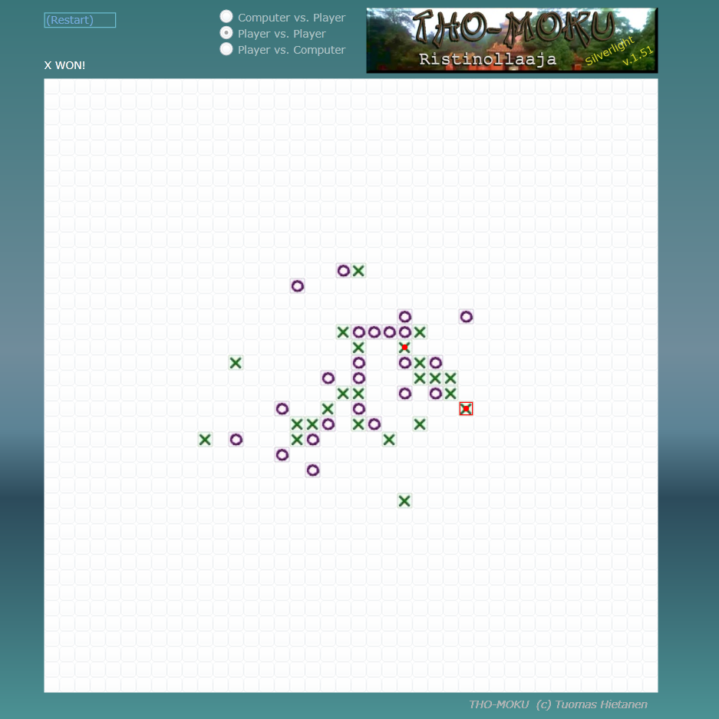The width and height of the screenshot is (719, 719).
Task: Click the topmost O piece on the board
Action: 344,271
